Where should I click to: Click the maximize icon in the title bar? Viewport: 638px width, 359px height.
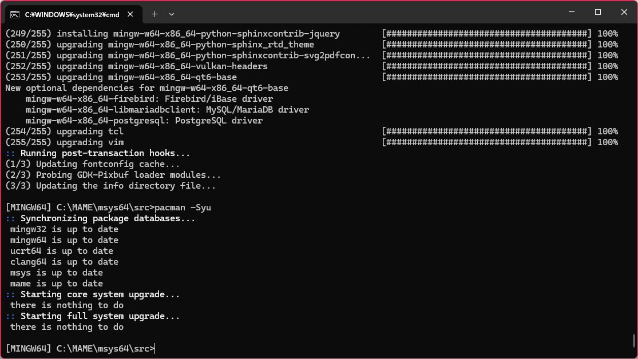coord(597,12)
